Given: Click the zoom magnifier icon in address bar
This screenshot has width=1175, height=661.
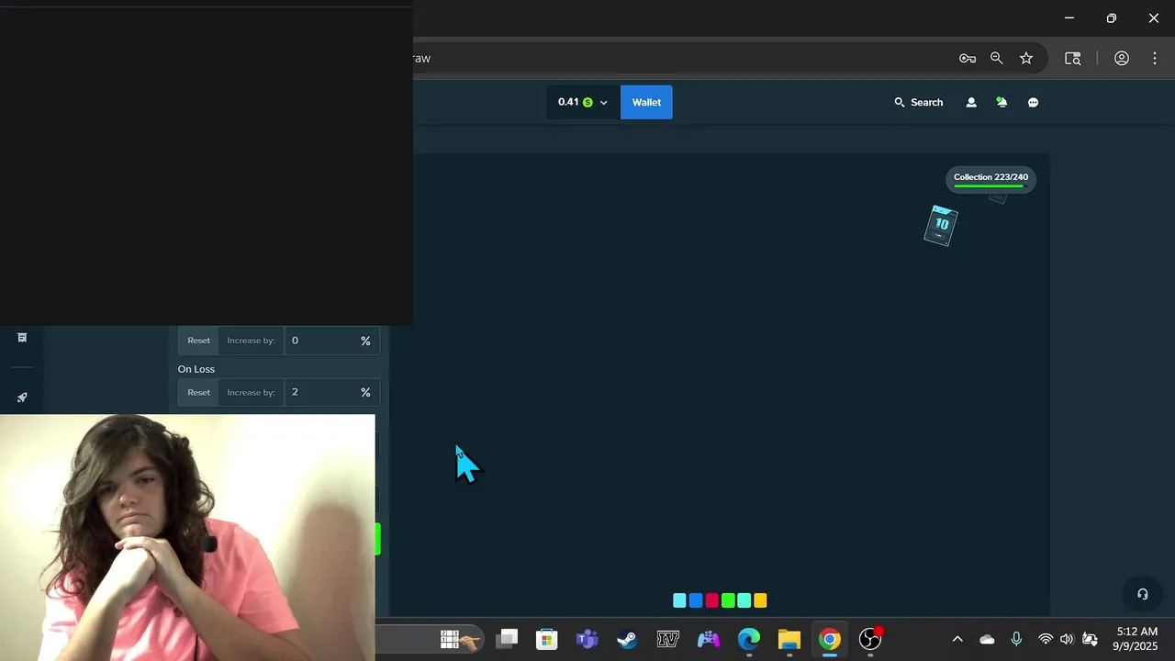Looking at the screenshot, I should [x=997, y=58].
